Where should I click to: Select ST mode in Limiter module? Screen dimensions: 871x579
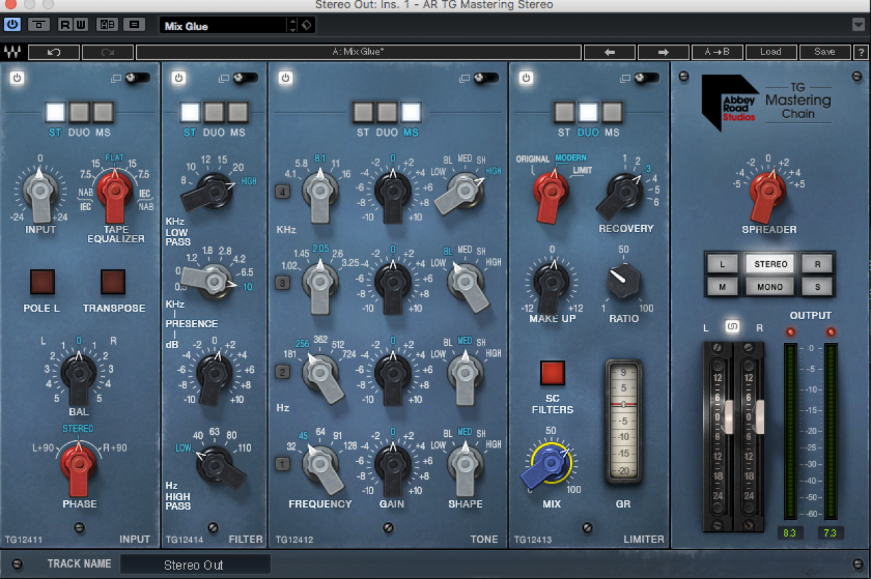(564, 112)
